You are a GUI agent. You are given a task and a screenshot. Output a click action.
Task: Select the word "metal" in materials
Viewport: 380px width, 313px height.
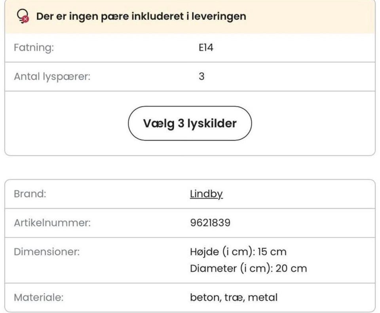click(x=263, y=298)
